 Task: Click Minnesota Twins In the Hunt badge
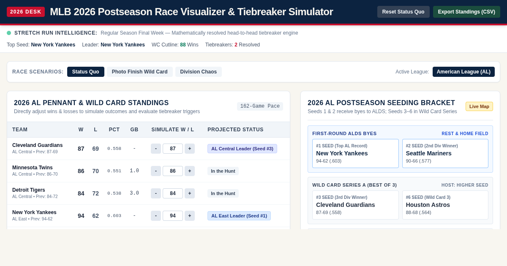coord(223,171)
